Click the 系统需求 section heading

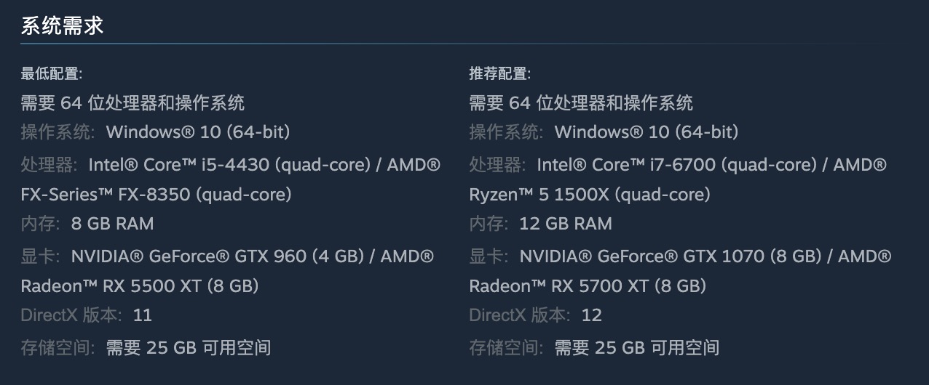[x=63, y=26]
